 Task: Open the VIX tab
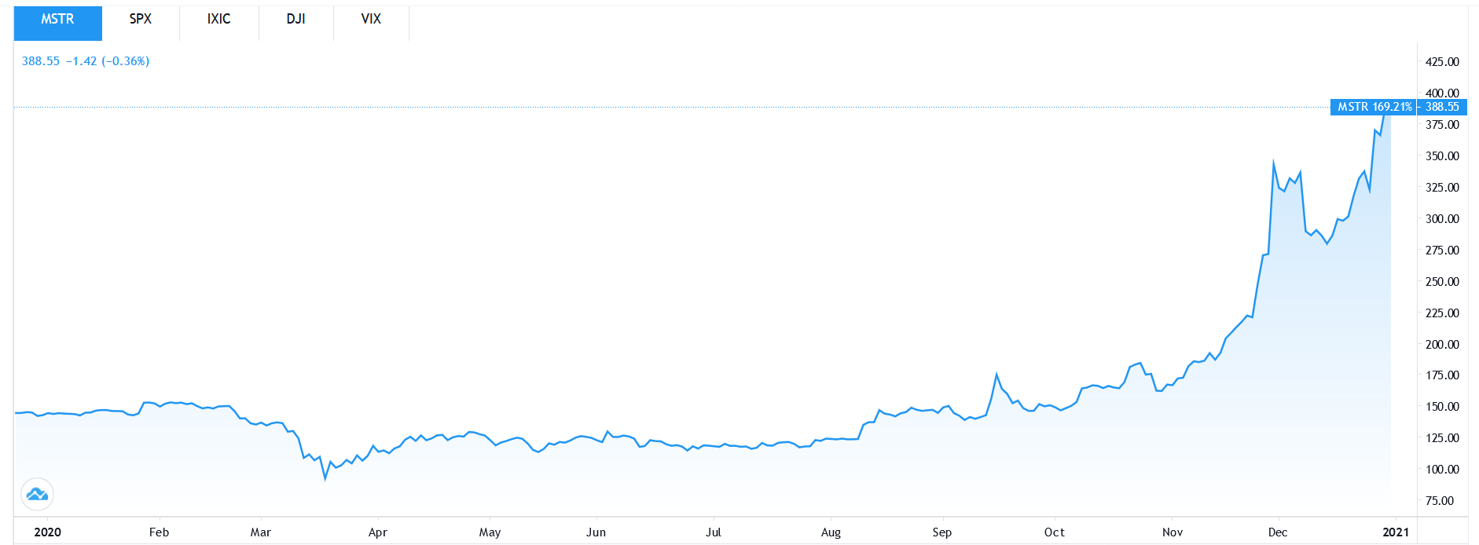click(x=371, y=23)
